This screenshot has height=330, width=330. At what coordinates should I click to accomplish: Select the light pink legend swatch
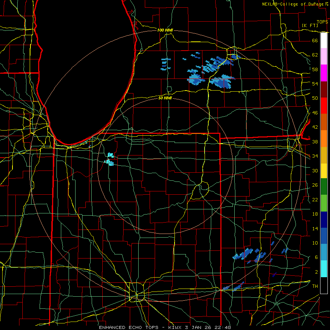click(324, 56)
